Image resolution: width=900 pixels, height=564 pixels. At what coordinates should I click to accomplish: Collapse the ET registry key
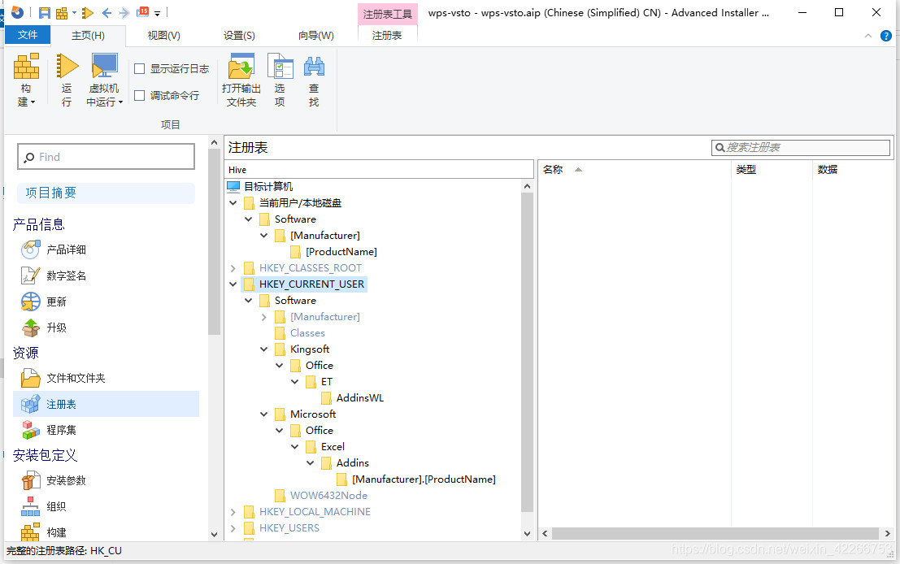295,381
